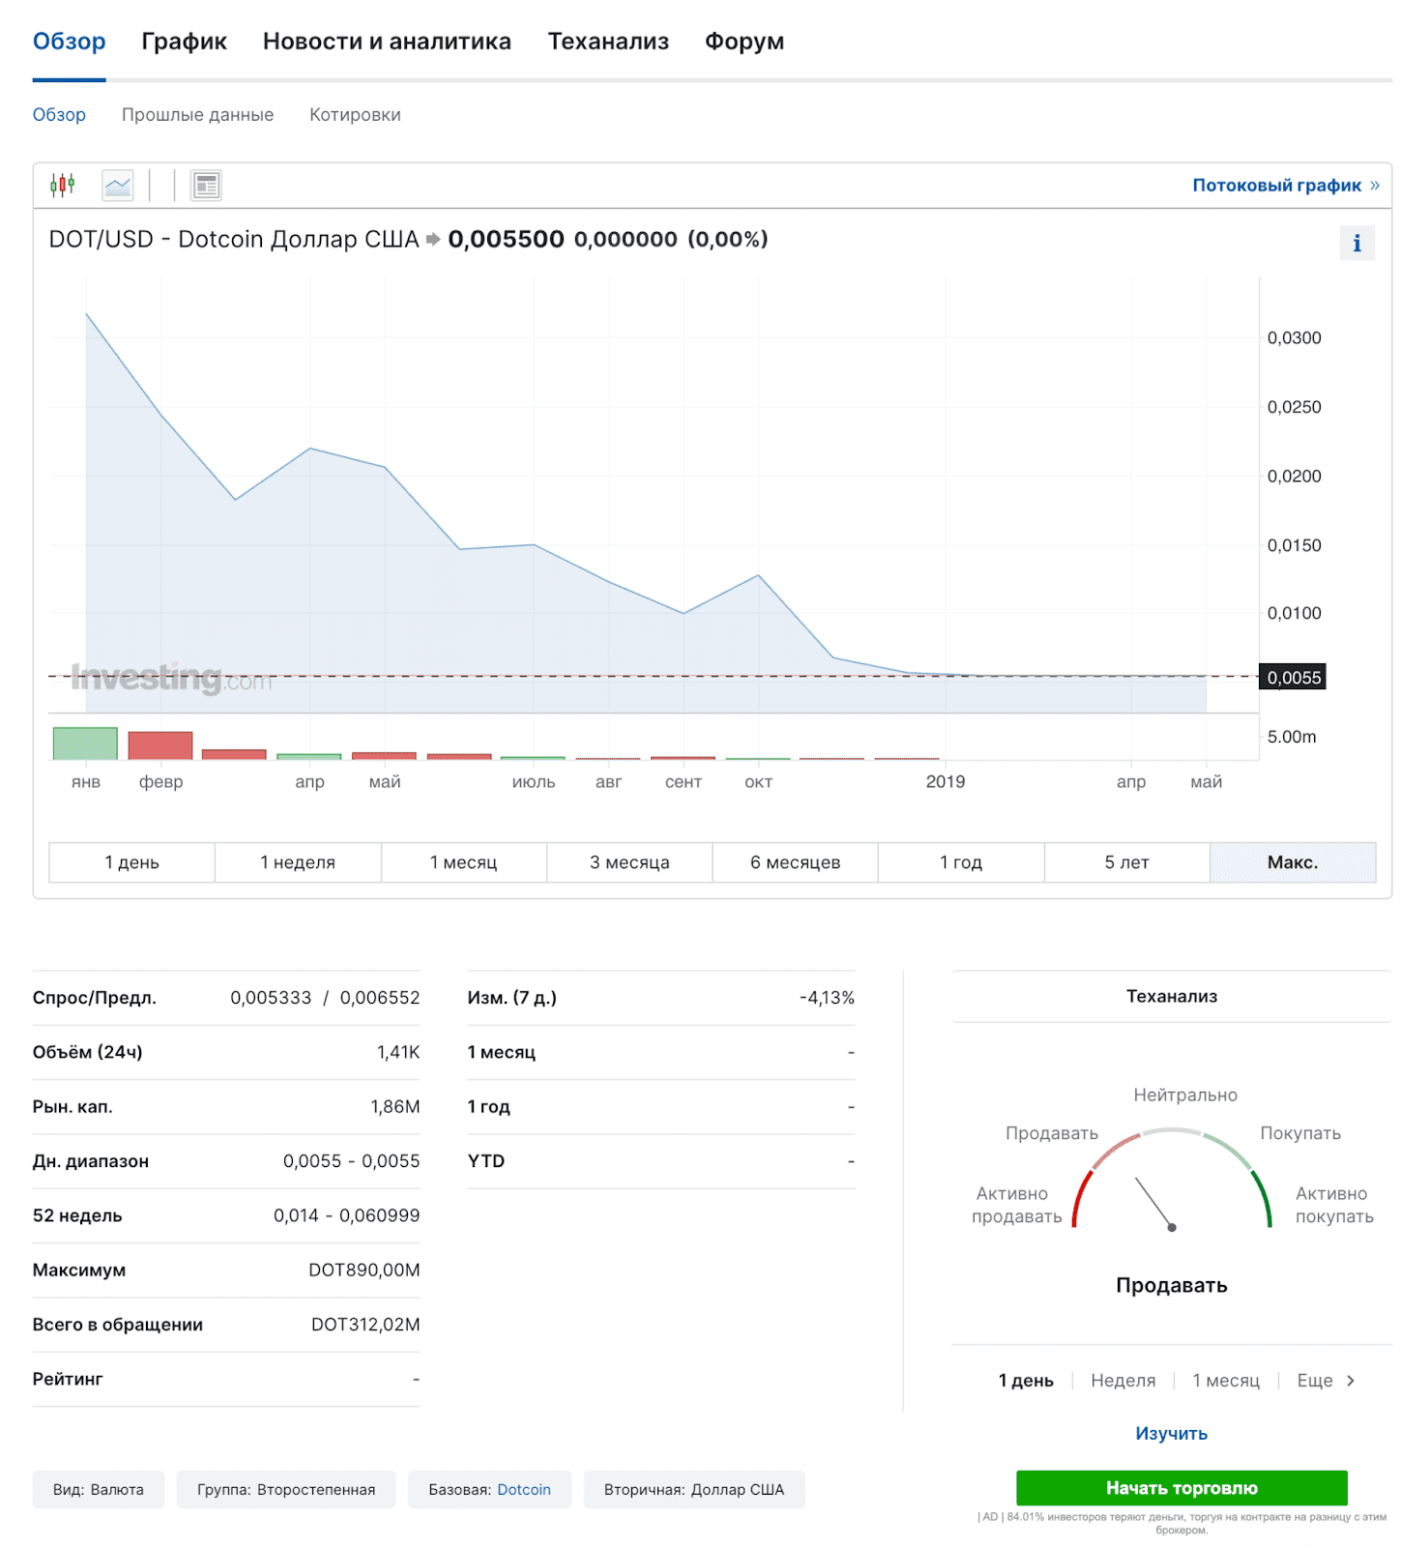Open the Обзор main tab
The image size is (1428, 1547).
pos(70,42)
